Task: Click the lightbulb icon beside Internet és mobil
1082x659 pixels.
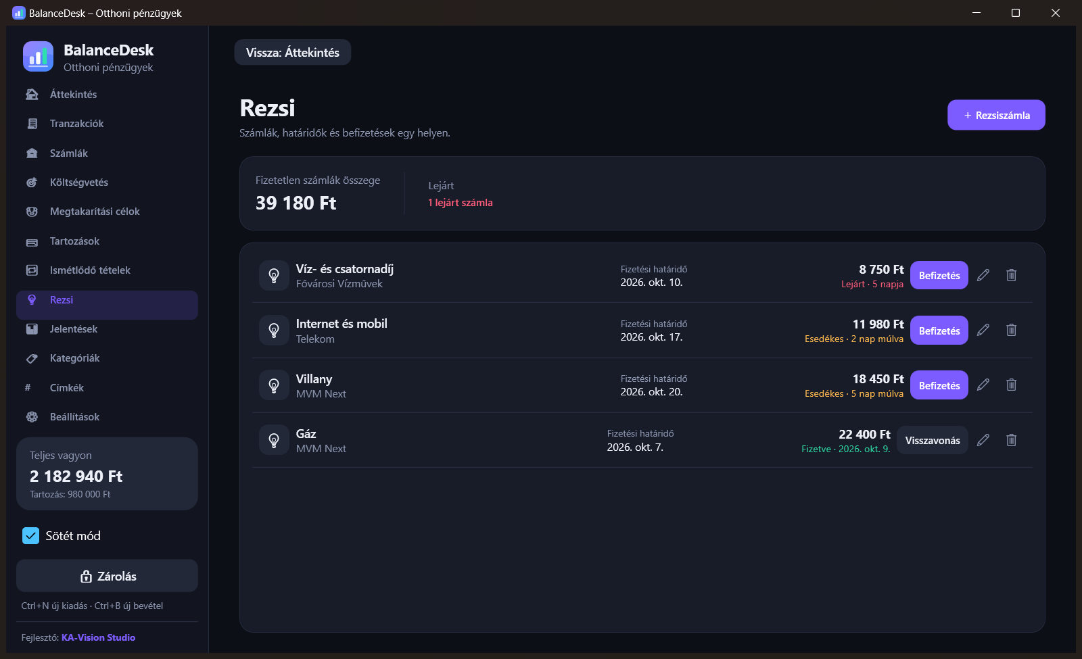Action: pos(274,331)
